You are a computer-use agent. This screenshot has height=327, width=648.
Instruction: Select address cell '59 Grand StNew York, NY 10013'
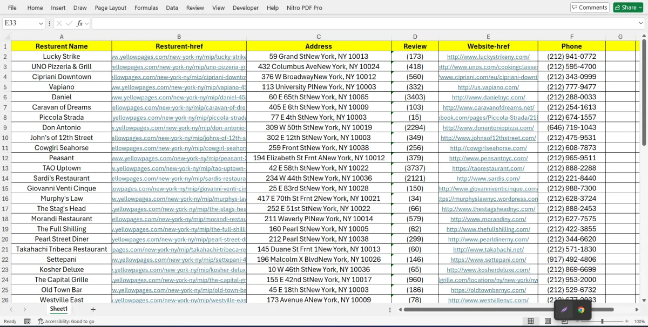319,56
